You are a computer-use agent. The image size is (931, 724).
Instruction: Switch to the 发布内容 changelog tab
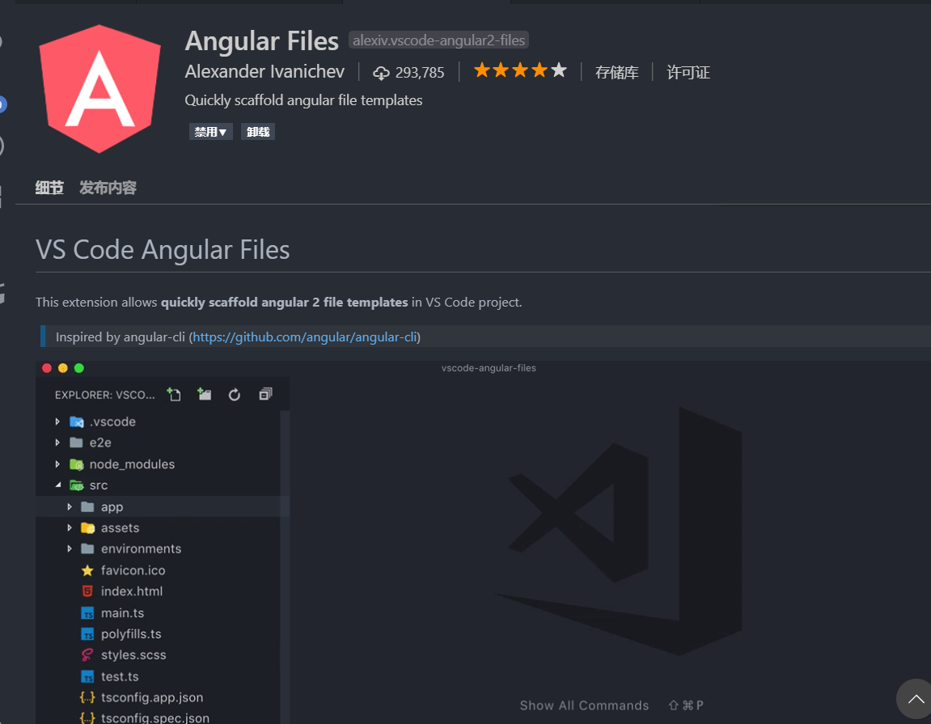click(x=108, y=188)
